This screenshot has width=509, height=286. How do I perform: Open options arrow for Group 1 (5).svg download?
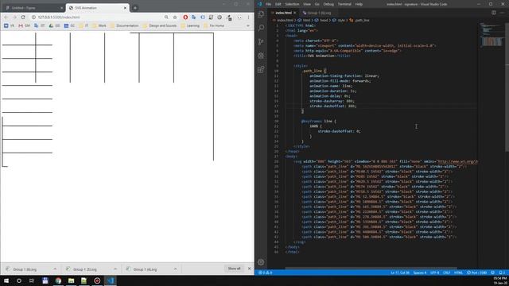[x=115, y=269]
